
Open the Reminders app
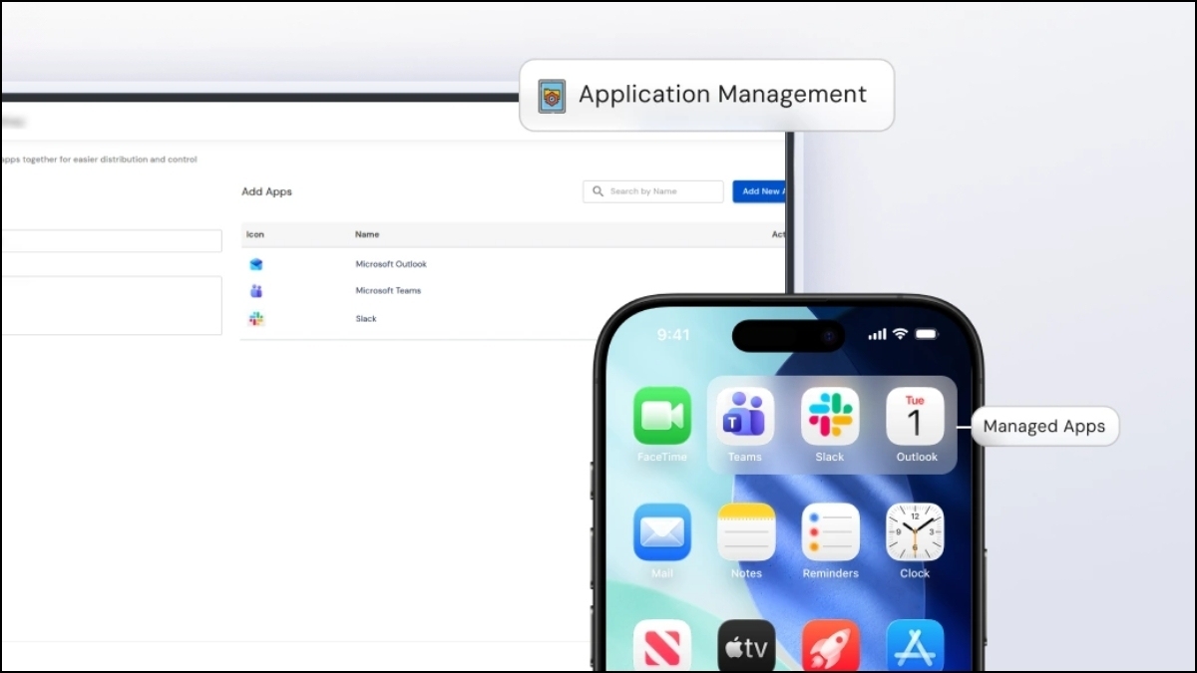829,533
